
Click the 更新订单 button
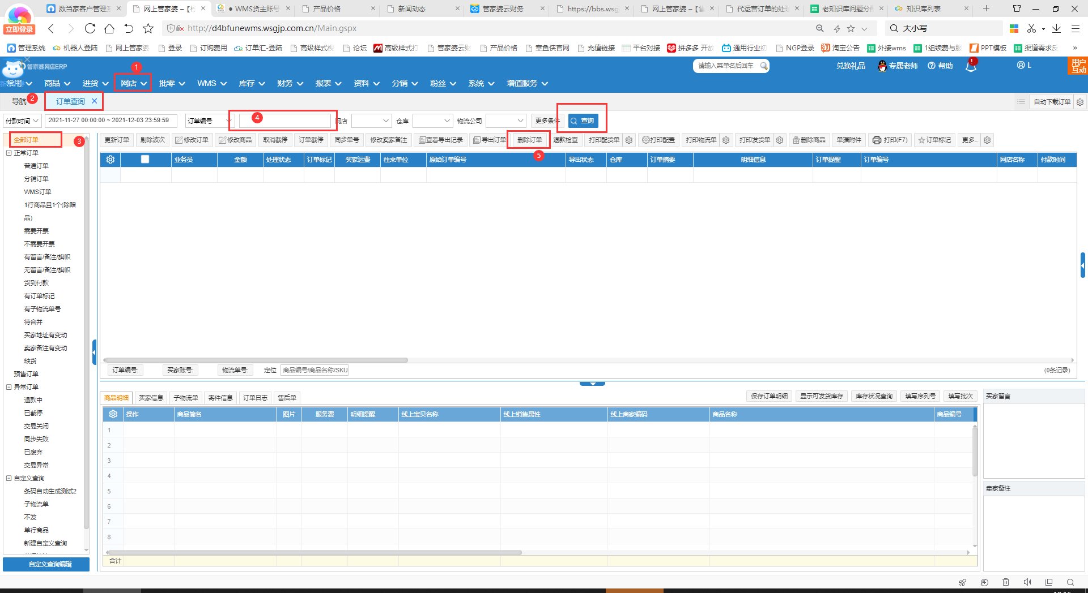[x=117, y=140]
